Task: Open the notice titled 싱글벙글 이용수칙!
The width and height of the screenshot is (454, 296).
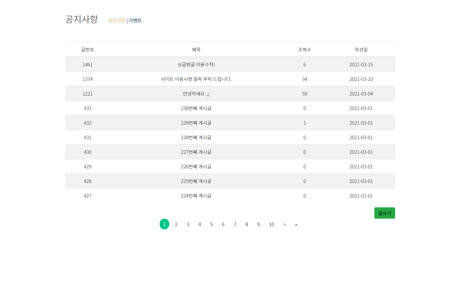Action: tap(196, 64)
